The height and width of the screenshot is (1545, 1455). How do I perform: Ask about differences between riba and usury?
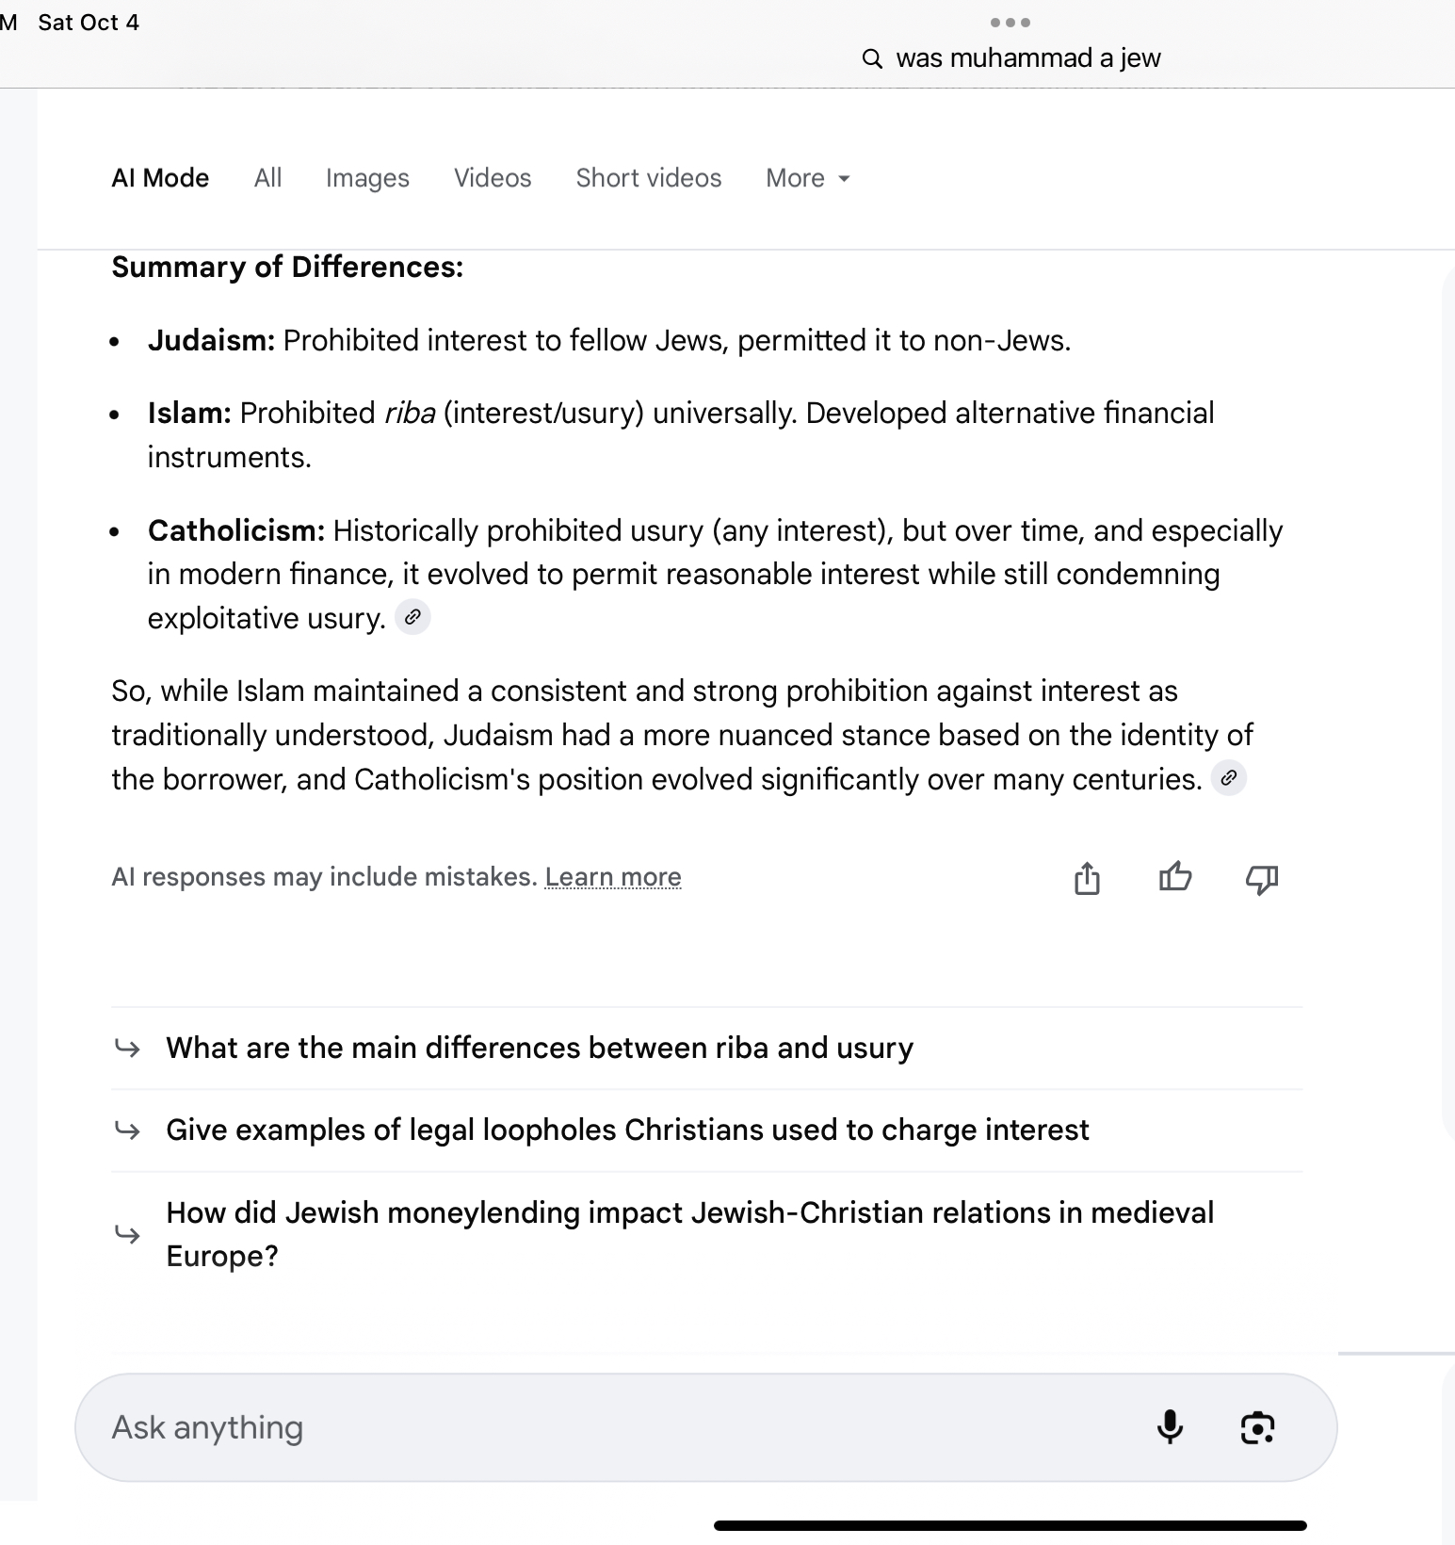[x=540, y=1048]
